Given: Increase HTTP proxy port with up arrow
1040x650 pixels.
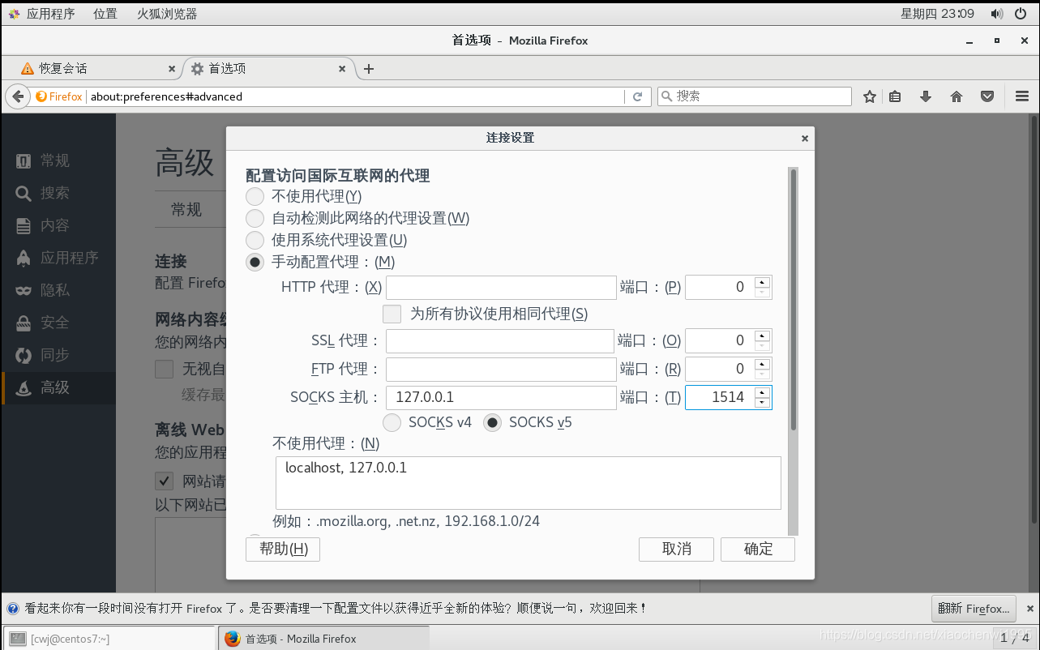Looking at the screenshot, I should pyautogui.click(x=762, y=282).
